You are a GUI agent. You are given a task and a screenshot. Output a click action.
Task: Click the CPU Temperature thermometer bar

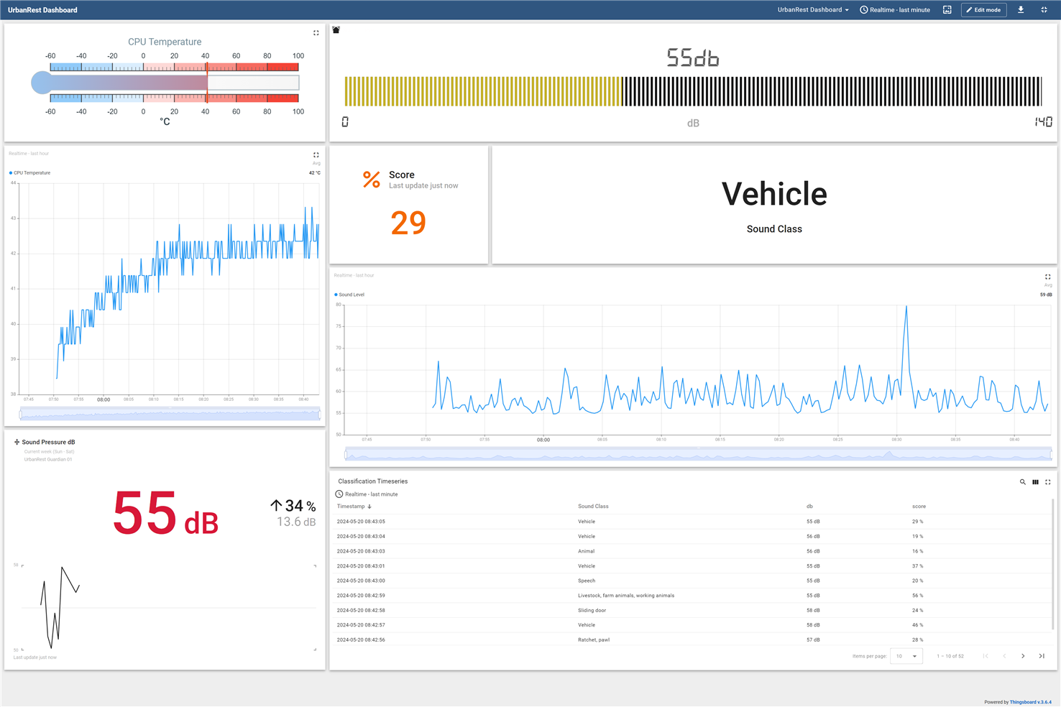[x=165, y=83]
